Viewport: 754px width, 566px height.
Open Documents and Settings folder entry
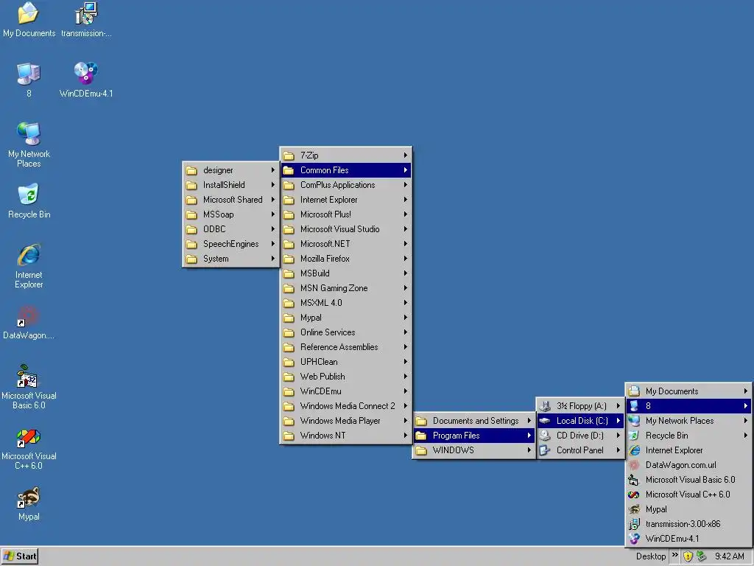474,421
